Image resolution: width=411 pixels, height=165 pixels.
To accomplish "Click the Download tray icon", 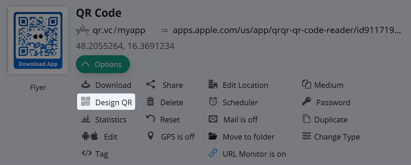I will [86, 84].
